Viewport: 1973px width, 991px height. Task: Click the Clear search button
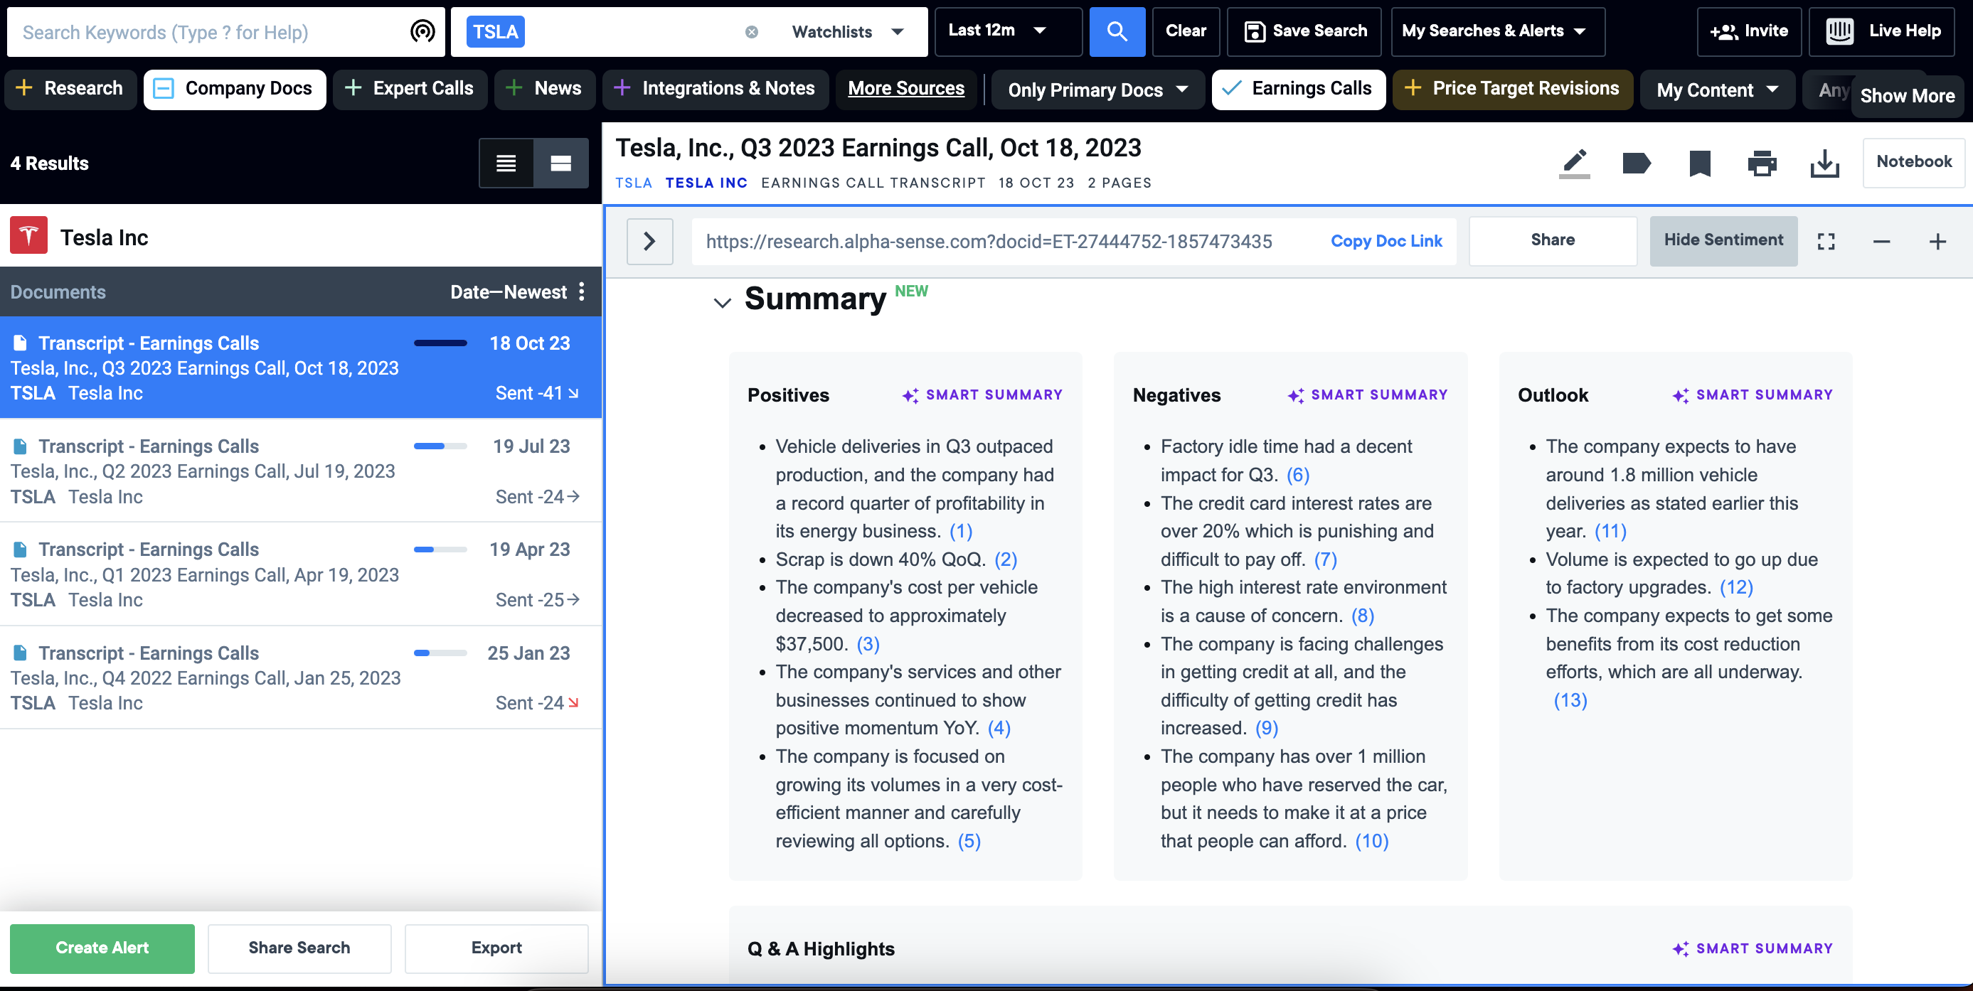point(1186,31)
